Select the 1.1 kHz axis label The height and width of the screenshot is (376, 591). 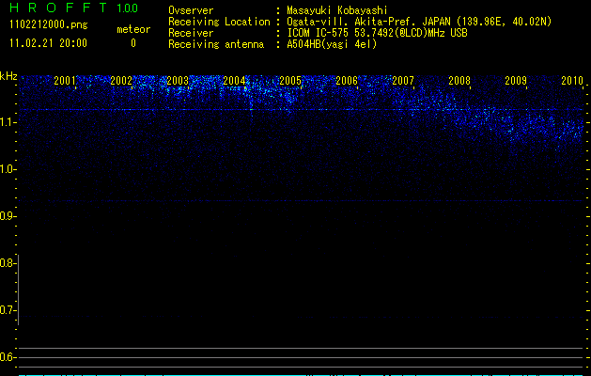pyautogui.click(x=8, y=122)
